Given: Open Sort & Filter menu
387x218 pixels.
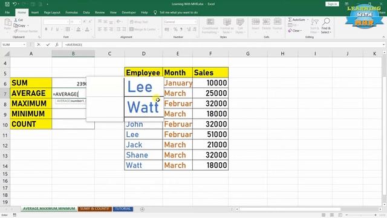Looking at the screenshot, I should pyautogui.click(x=314, y=25).
